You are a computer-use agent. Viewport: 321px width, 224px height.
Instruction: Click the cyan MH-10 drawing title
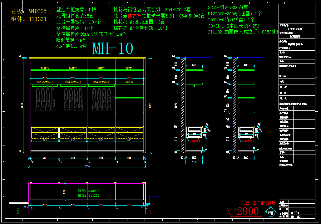pos(113,49)
